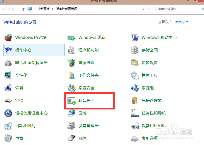Open the Windows 防火墙 text link
This screenshot has height=145, width=204.
coord(31,38)
